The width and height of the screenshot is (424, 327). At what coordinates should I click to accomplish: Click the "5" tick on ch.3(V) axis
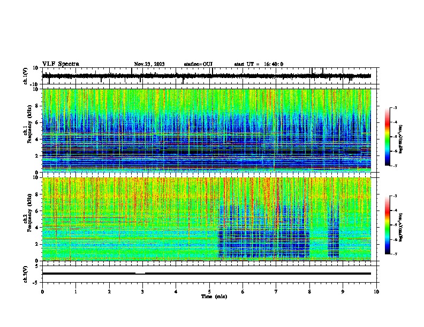tap(37, 266)
